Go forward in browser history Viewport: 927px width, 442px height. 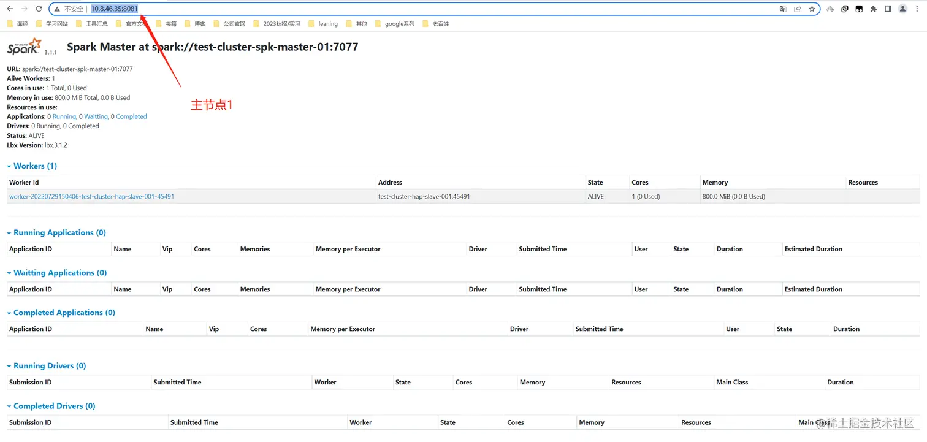[25, 9]
